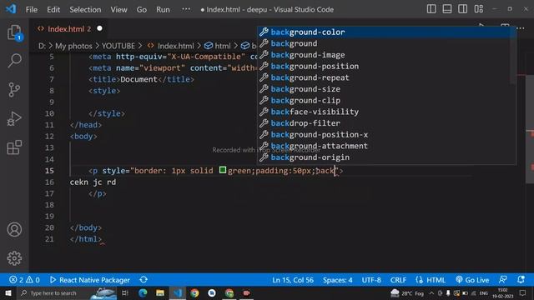534x300 pixels.
Task: Toggle bottom panel layout icon
Action: tap(447, 9)
